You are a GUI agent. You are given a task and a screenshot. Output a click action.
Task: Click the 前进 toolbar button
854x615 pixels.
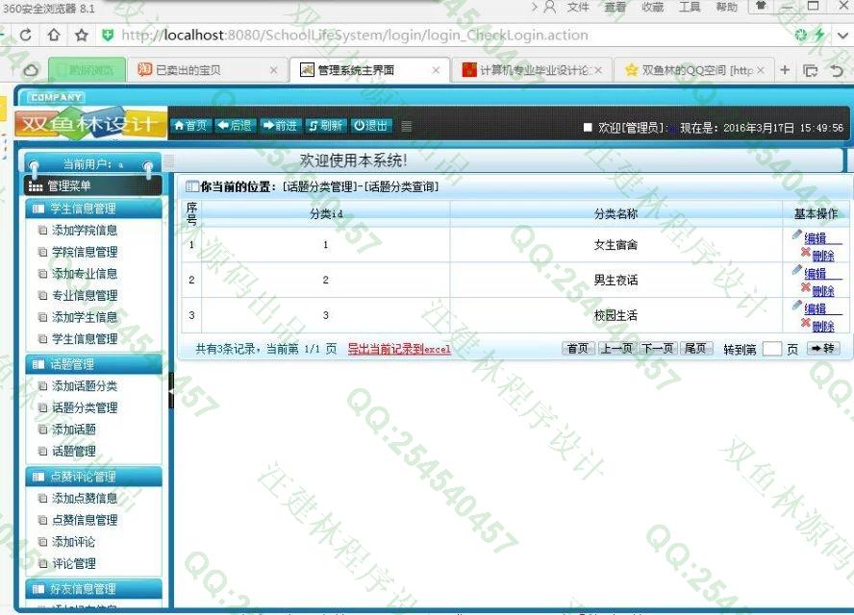click(x=280, y=126)
